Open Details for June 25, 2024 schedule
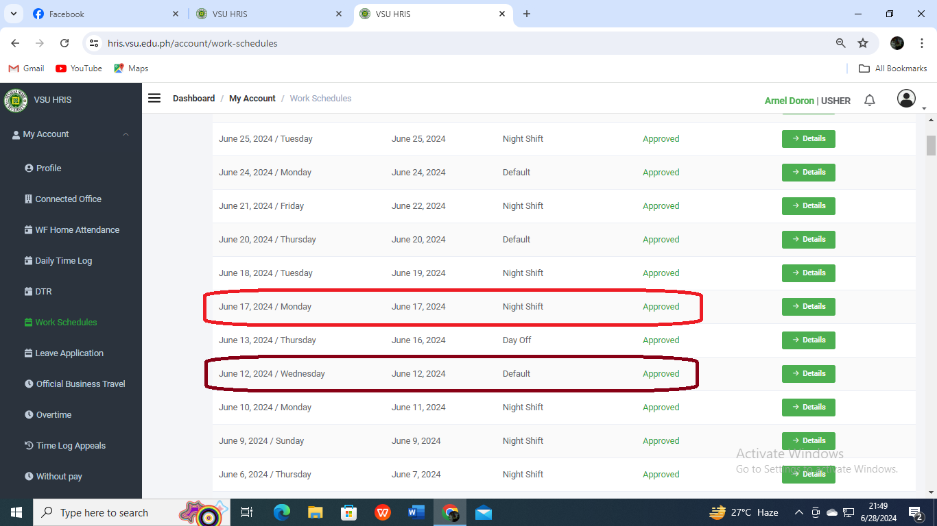Screen dimensions: 937x526 coord(808,139)
